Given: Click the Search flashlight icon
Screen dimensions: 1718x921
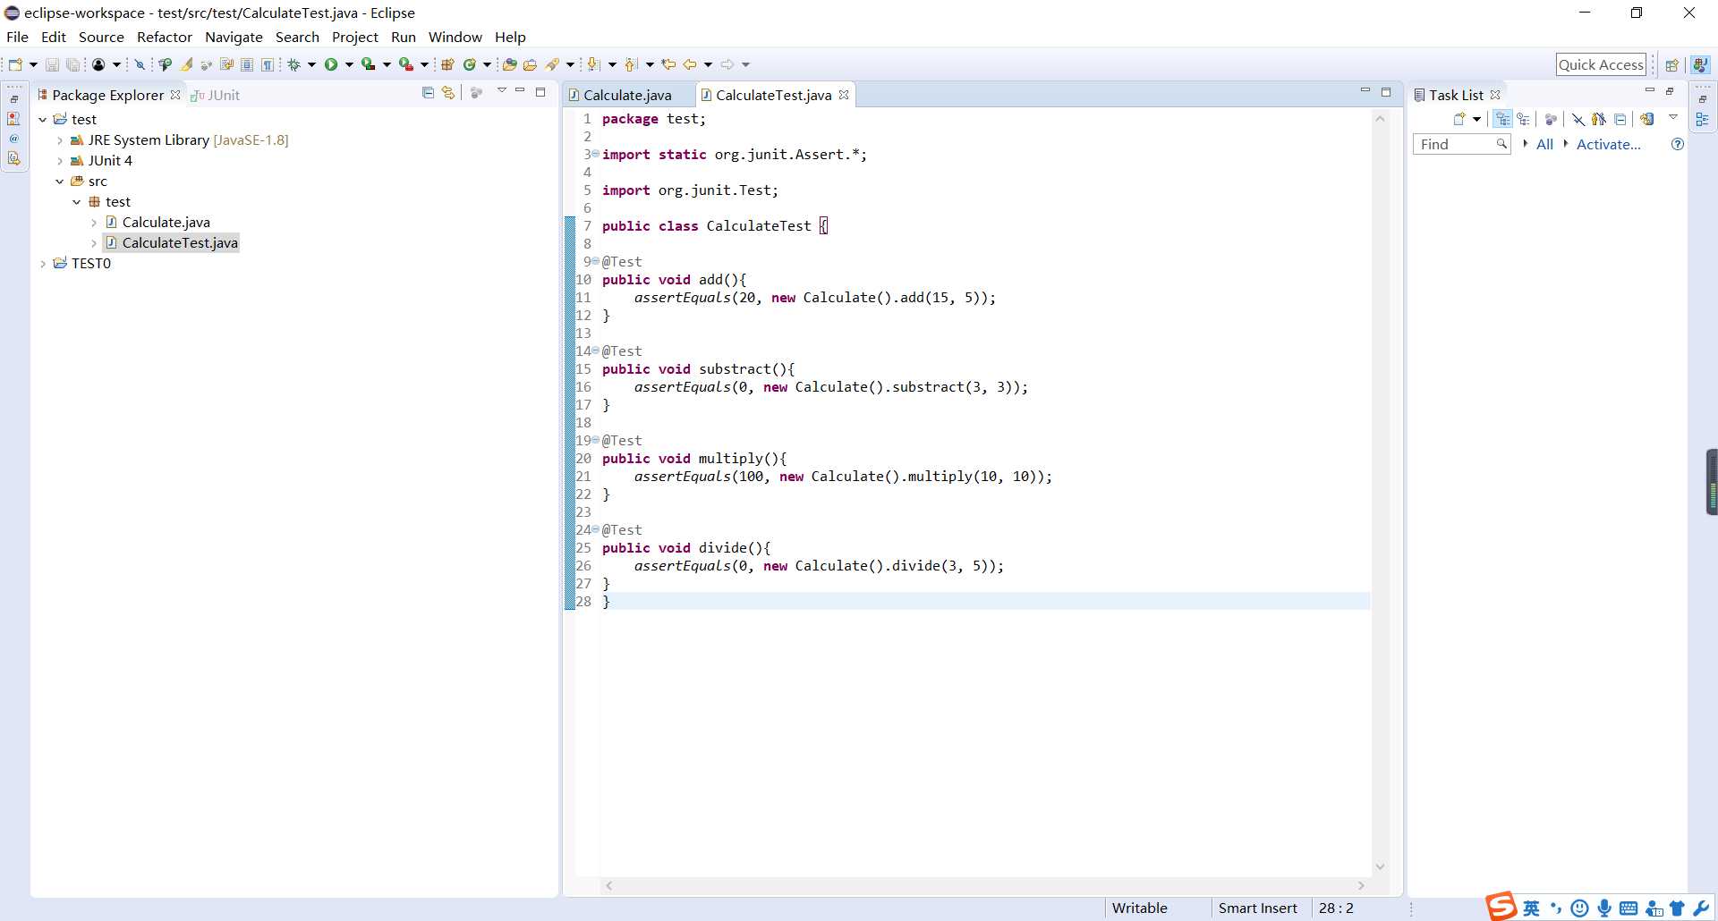Looking at the screenshot, I should point(552,64).
